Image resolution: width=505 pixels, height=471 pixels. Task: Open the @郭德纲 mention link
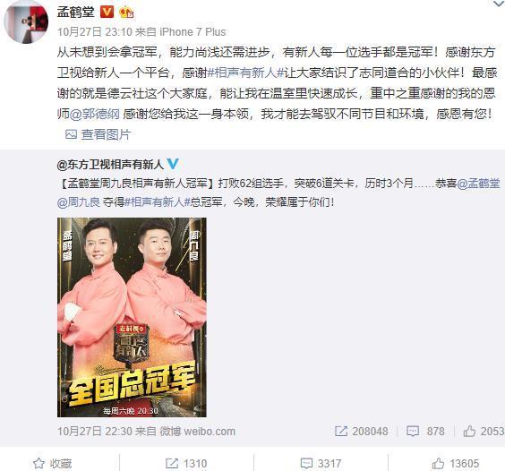94,114
